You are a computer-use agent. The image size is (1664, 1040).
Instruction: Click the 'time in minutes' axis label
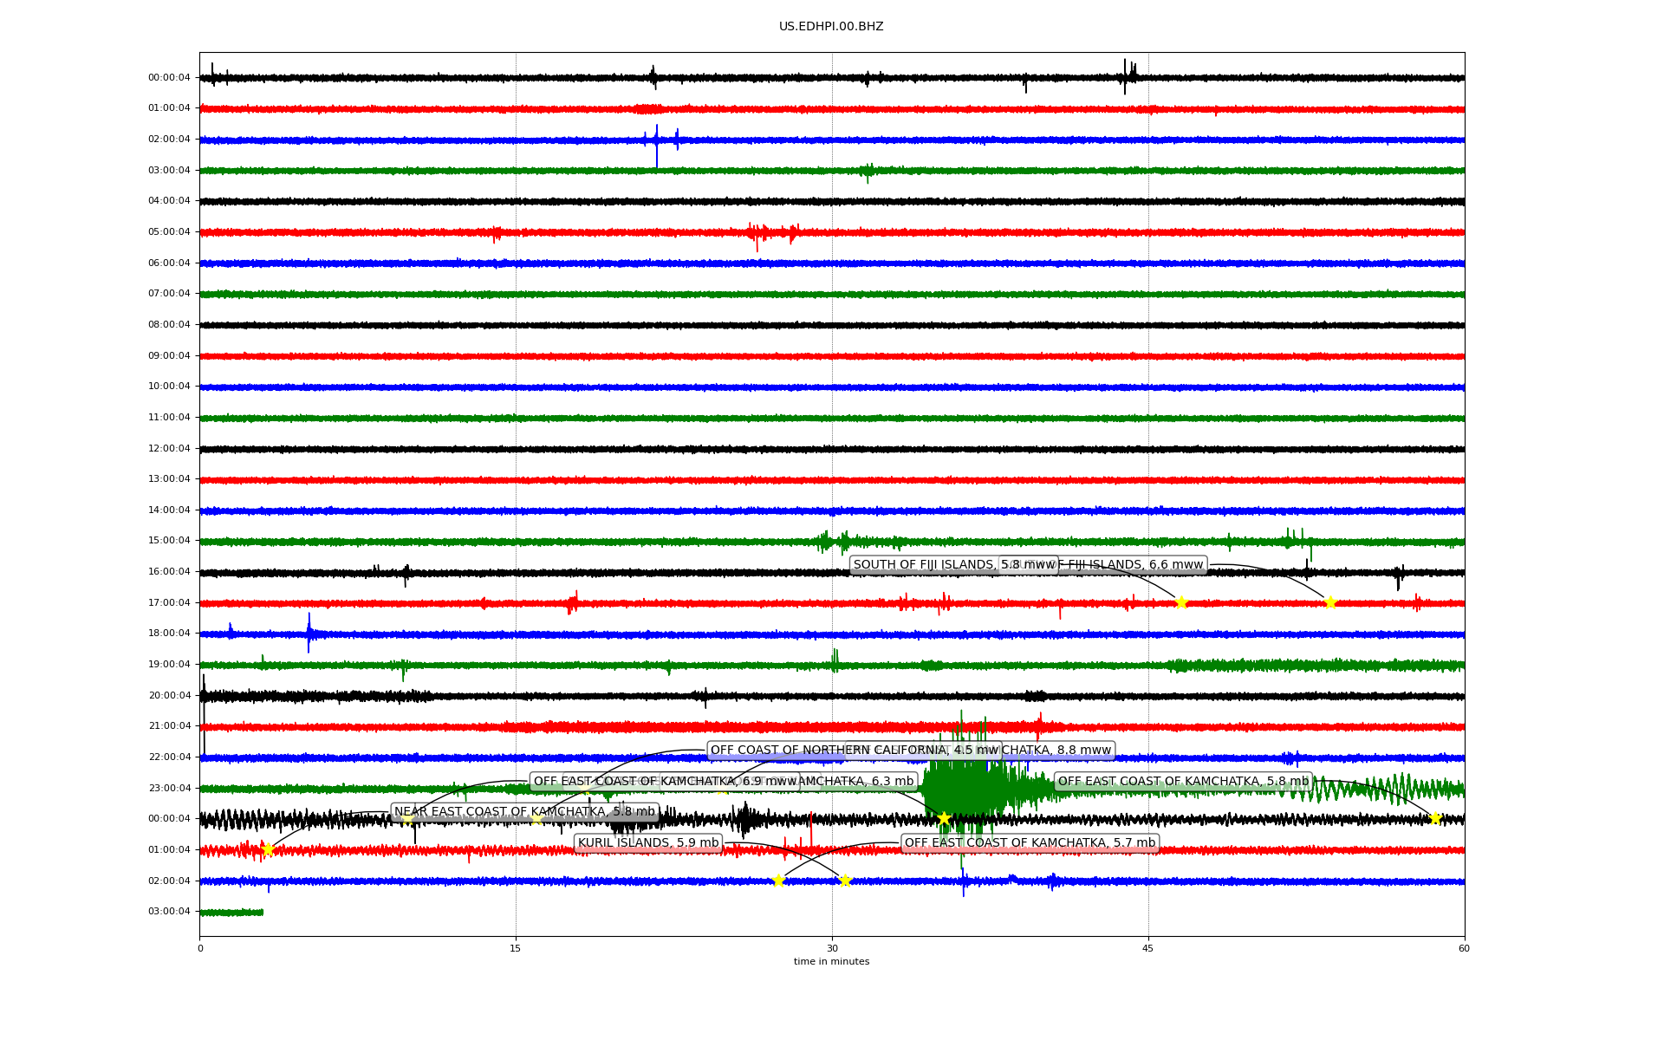click(x=831, y=961)
